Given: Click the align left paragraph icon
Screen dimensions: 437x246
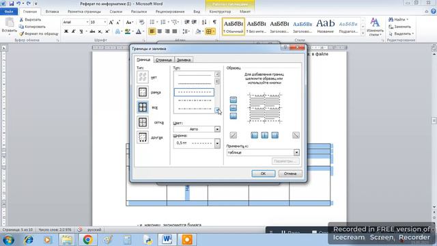Looking at the screenshot, I should 152,31.
